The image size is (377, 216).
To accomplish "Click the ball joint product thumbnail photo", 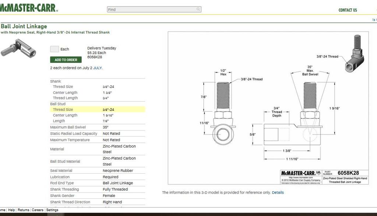I will coord(18,48).
